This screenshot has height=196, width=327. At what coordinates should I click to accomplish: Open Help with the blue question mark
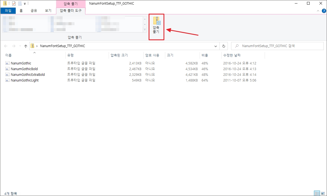tap(324, 11)
